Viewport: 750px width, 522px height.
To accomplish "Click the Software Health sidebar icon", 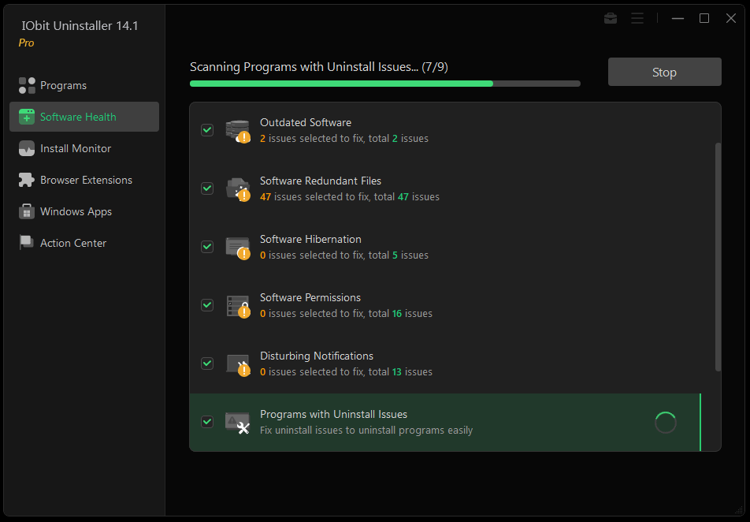I will pos(27,117).
